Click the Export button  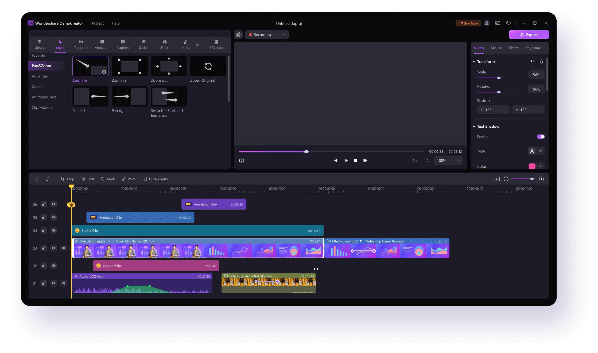(x=529, y=35)
